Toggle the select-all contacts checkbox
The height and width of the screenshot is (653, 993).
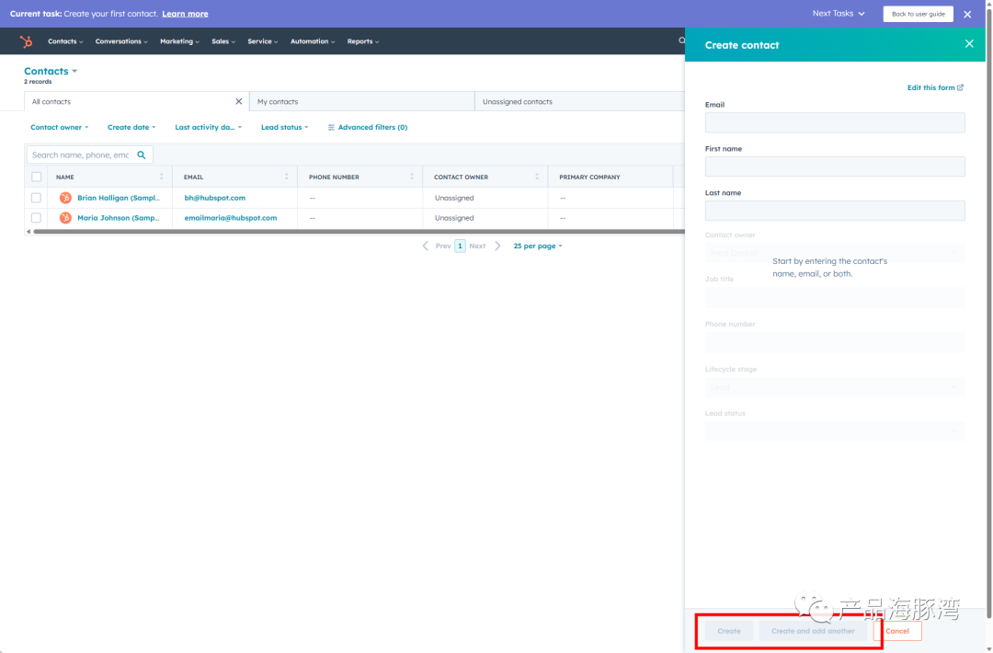click(36, 177)
